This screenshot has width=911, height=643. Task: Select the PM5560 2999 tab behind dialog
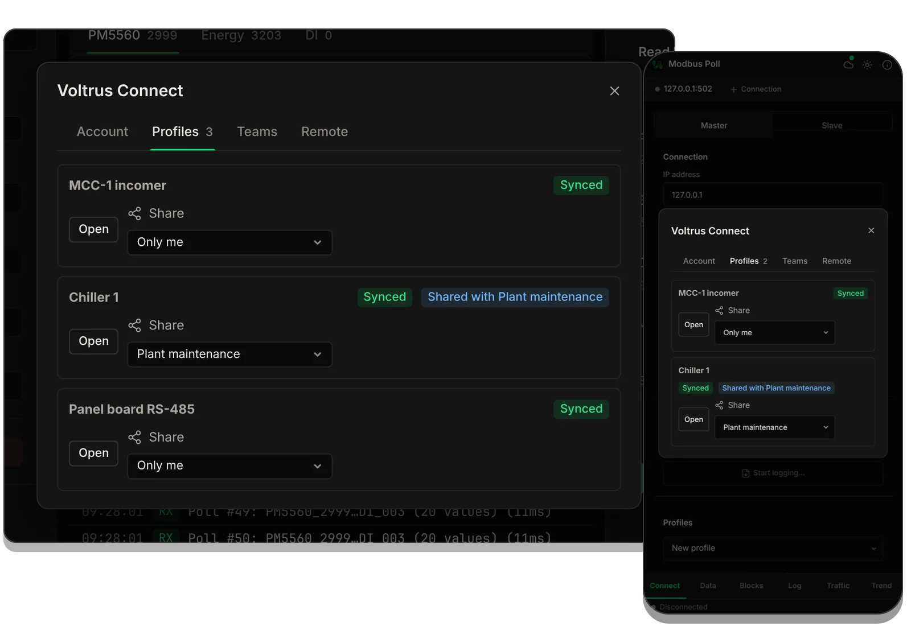click(x=133, y=36)
